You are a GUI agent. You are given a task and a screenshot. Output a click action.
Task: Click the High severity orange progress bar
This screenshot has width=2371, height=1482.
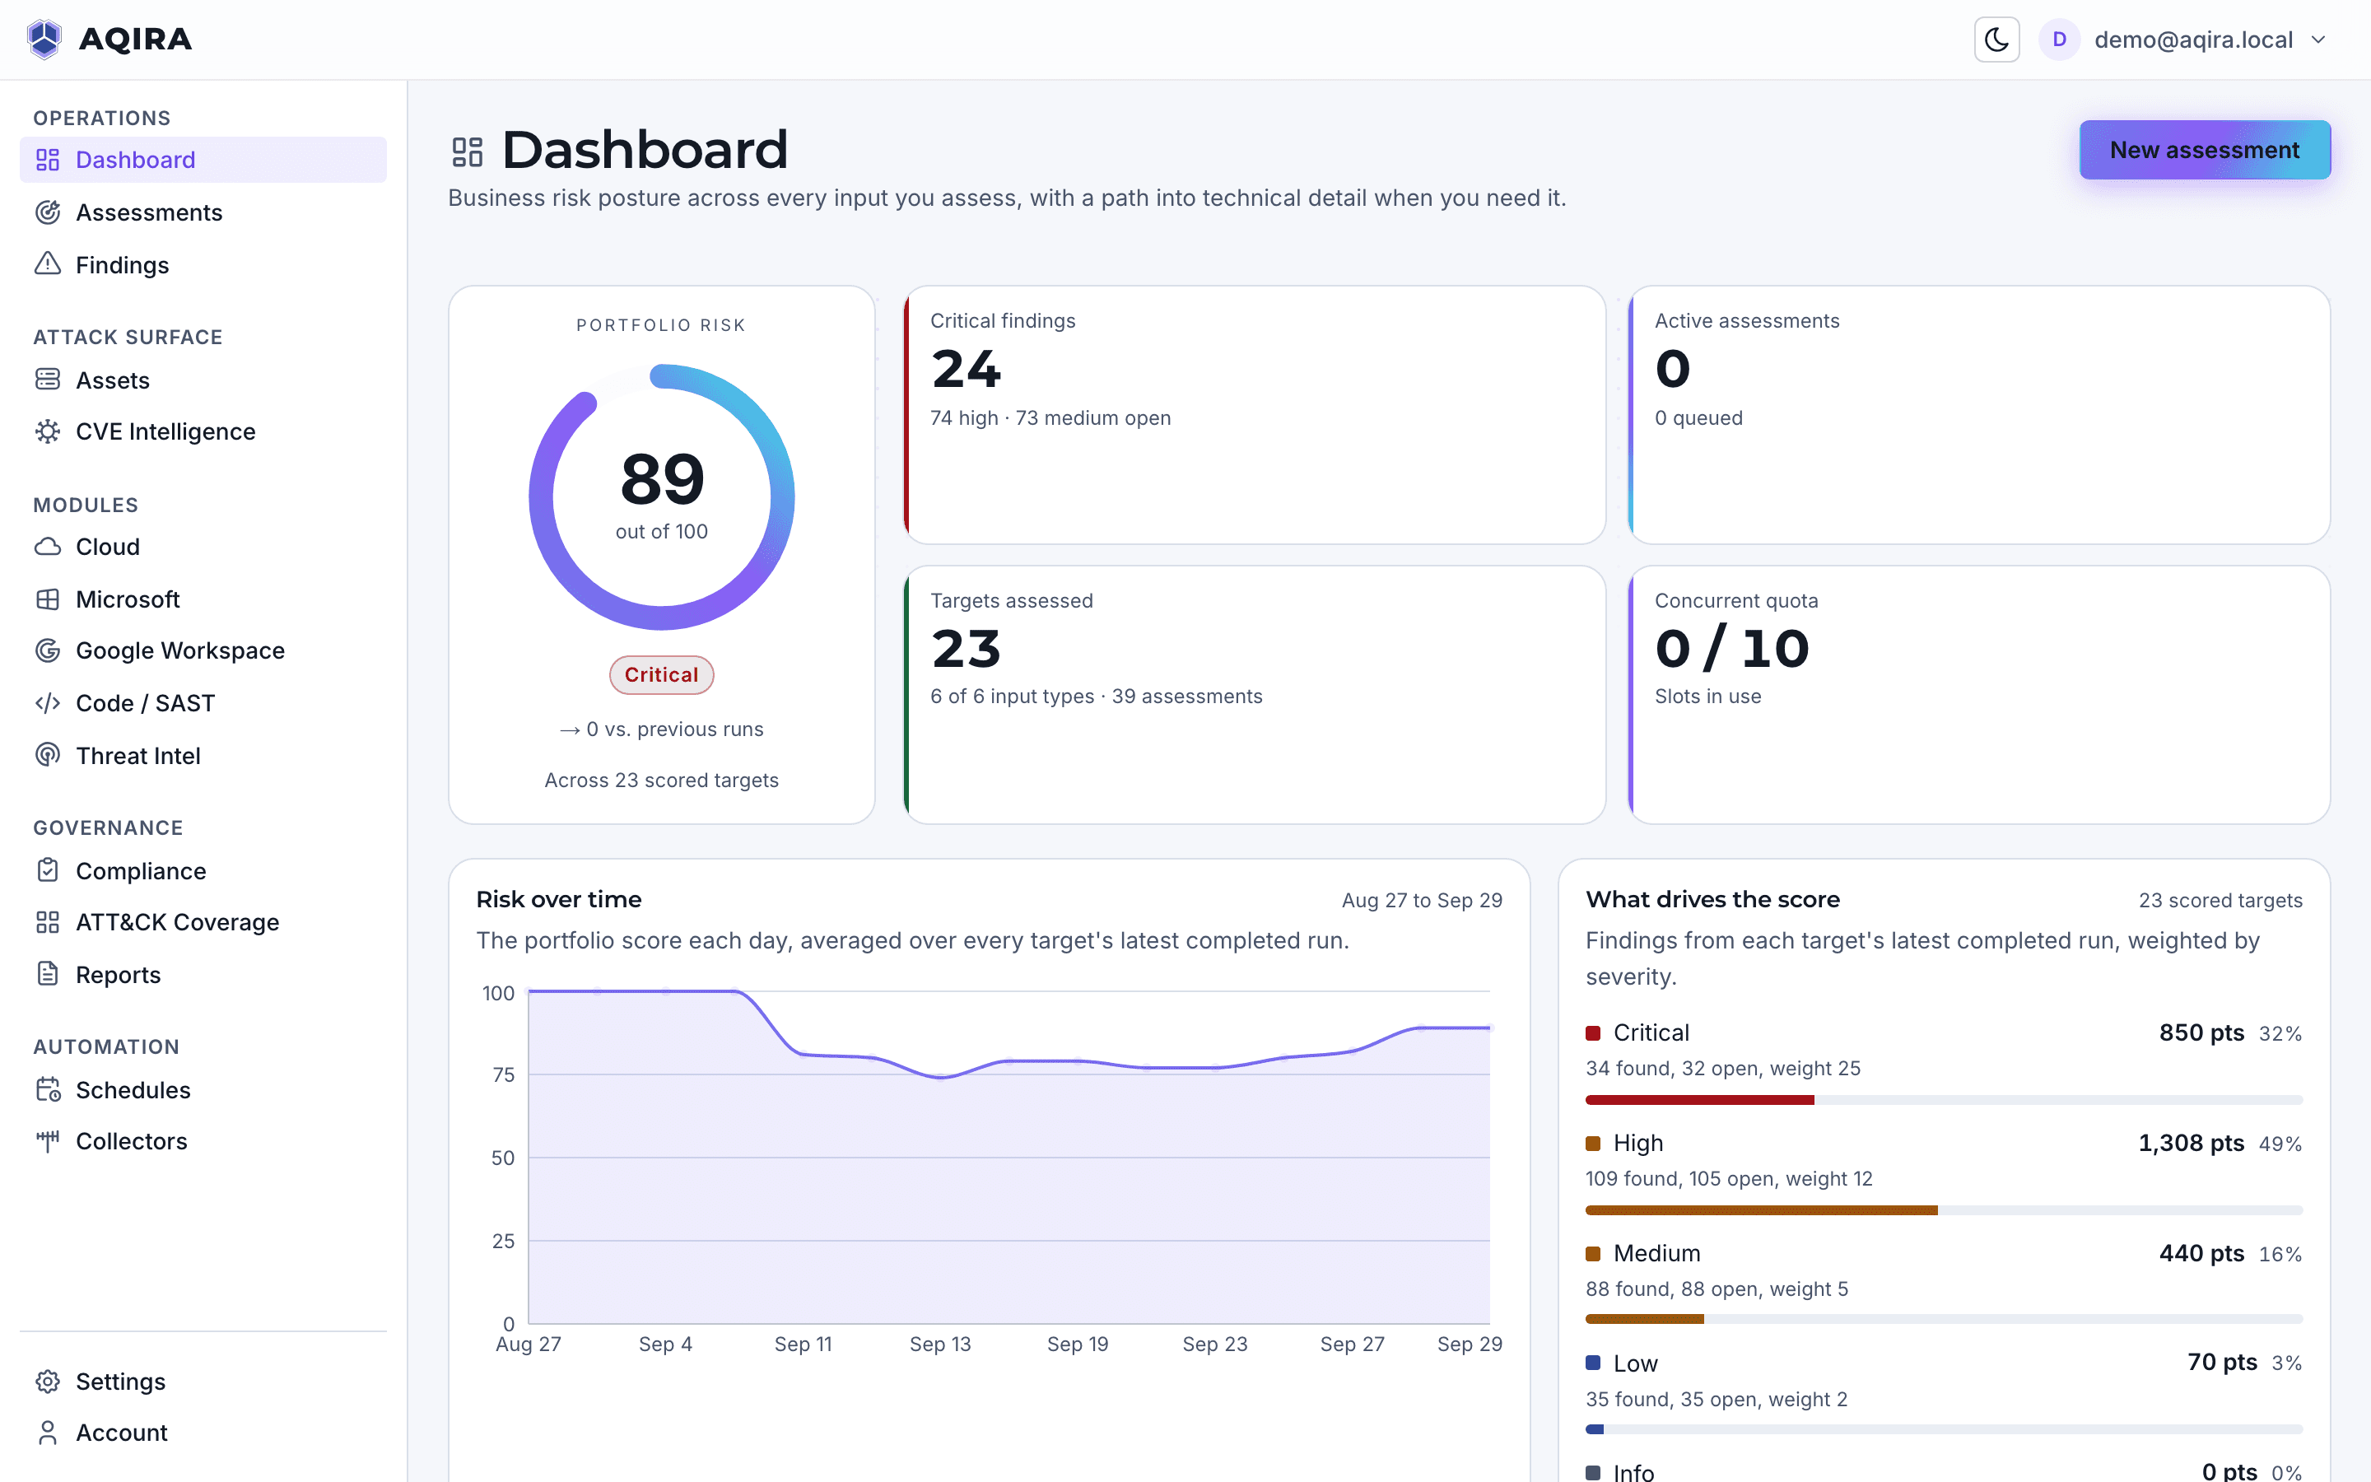point(1762,1210)
